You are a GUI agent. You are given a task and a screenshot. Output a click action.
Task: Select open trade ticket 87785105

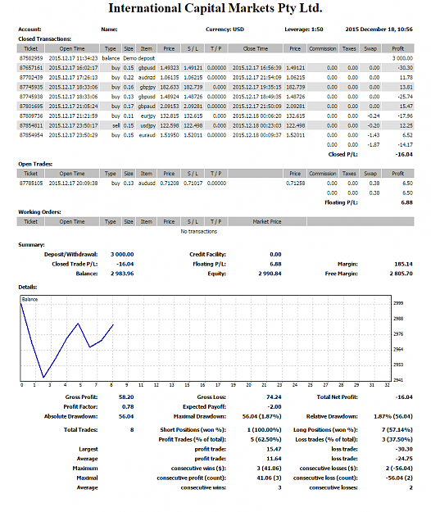point(31,184)
